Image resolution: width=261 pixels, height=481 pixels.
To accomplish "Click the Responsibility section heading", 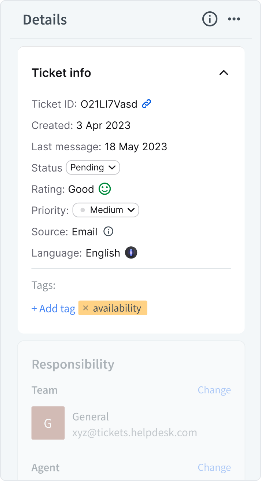I will 73,364.
